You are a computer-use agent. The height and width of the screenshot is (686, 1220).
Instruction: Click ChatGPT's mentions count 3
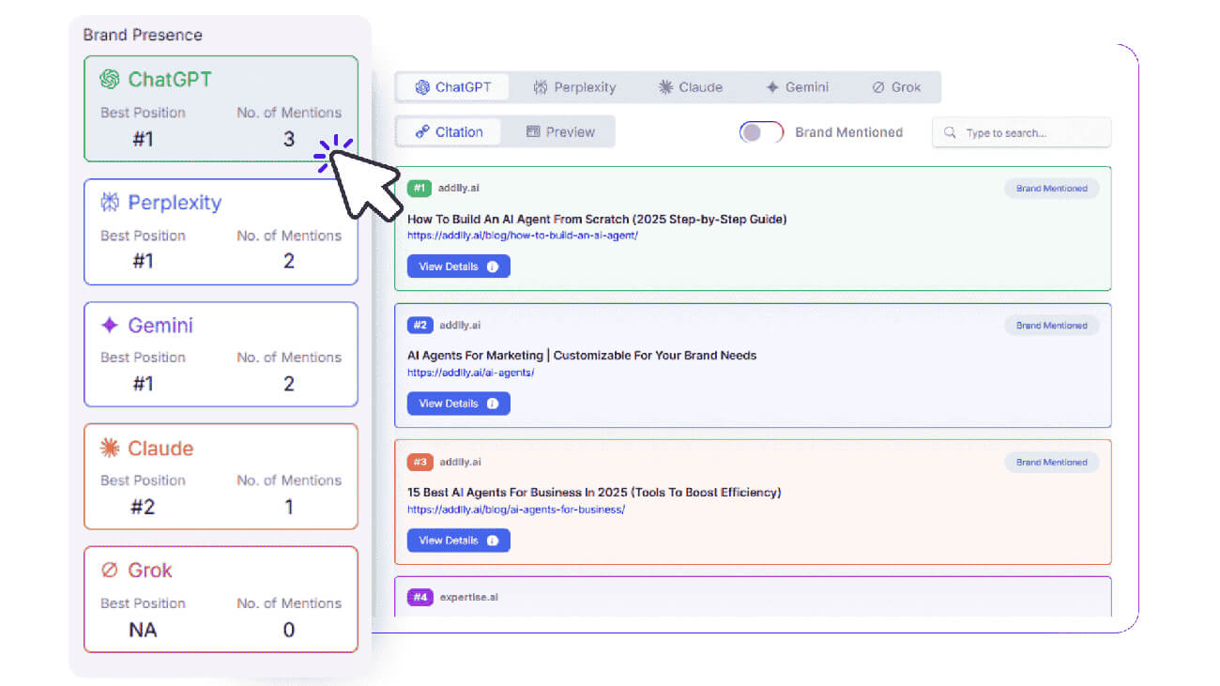coord(289,139)
